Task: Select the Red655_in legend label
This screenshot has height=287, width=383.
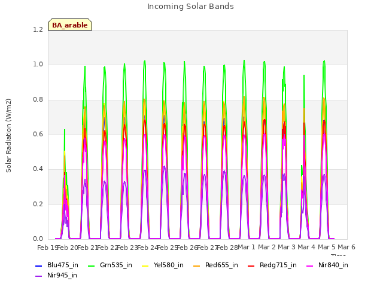Action: click(x=221, y=265)
